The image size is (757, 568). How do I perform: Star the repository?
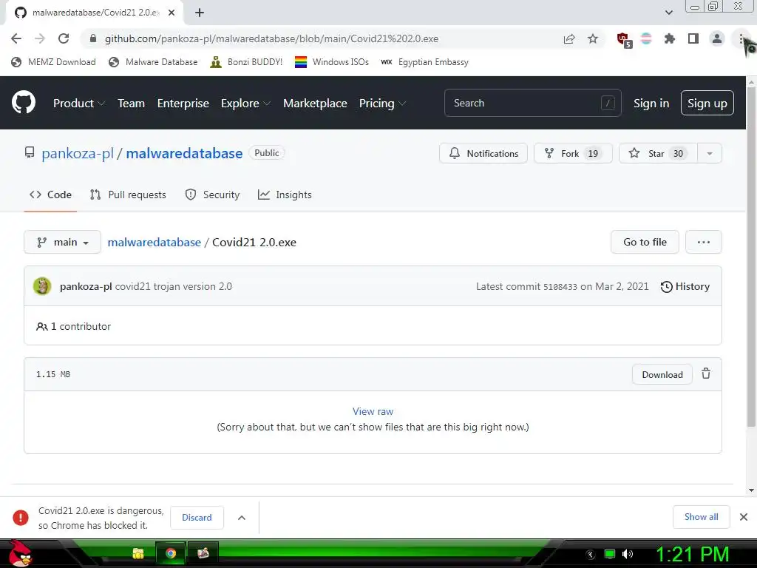(x=658, y=154)
